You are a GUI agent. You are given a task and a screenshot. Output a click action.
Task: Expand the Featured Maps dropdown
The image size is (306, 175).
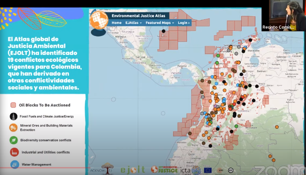pyautogui.click(x=160, y=23)
